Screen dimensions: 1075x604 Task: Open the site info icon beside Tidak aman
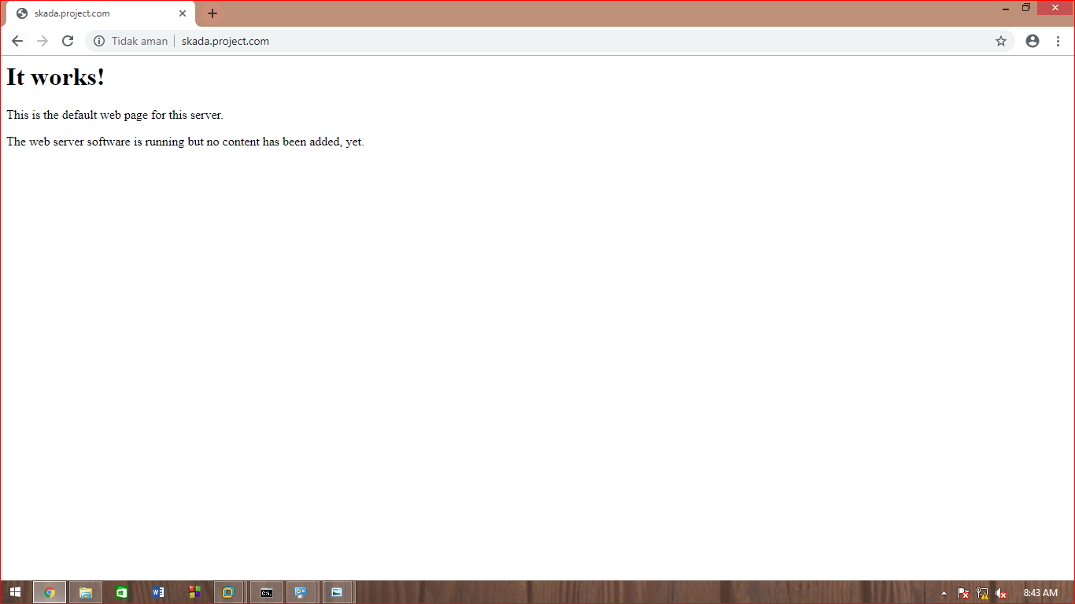click(99, 41)
